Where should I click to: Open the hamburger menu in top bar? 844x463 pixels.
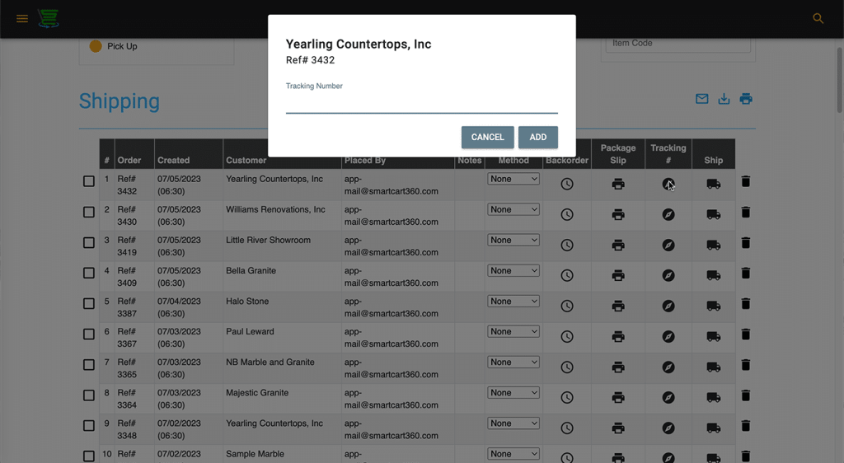coord(22,18)
